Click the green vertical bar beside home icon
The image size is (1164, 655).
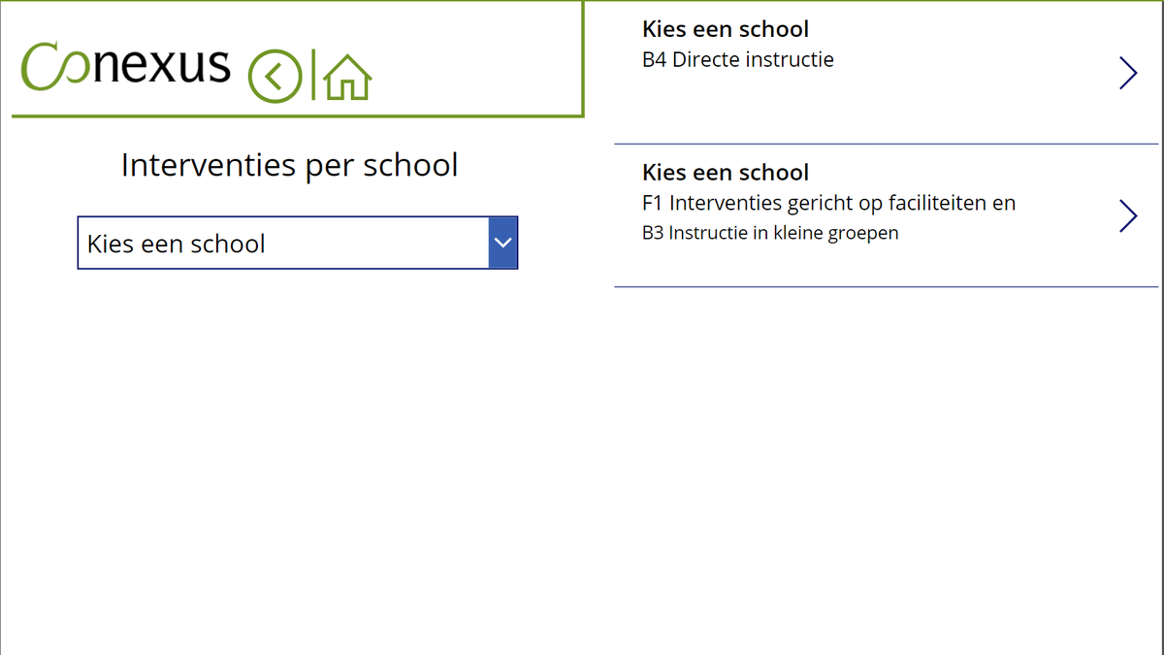point(313,76)
